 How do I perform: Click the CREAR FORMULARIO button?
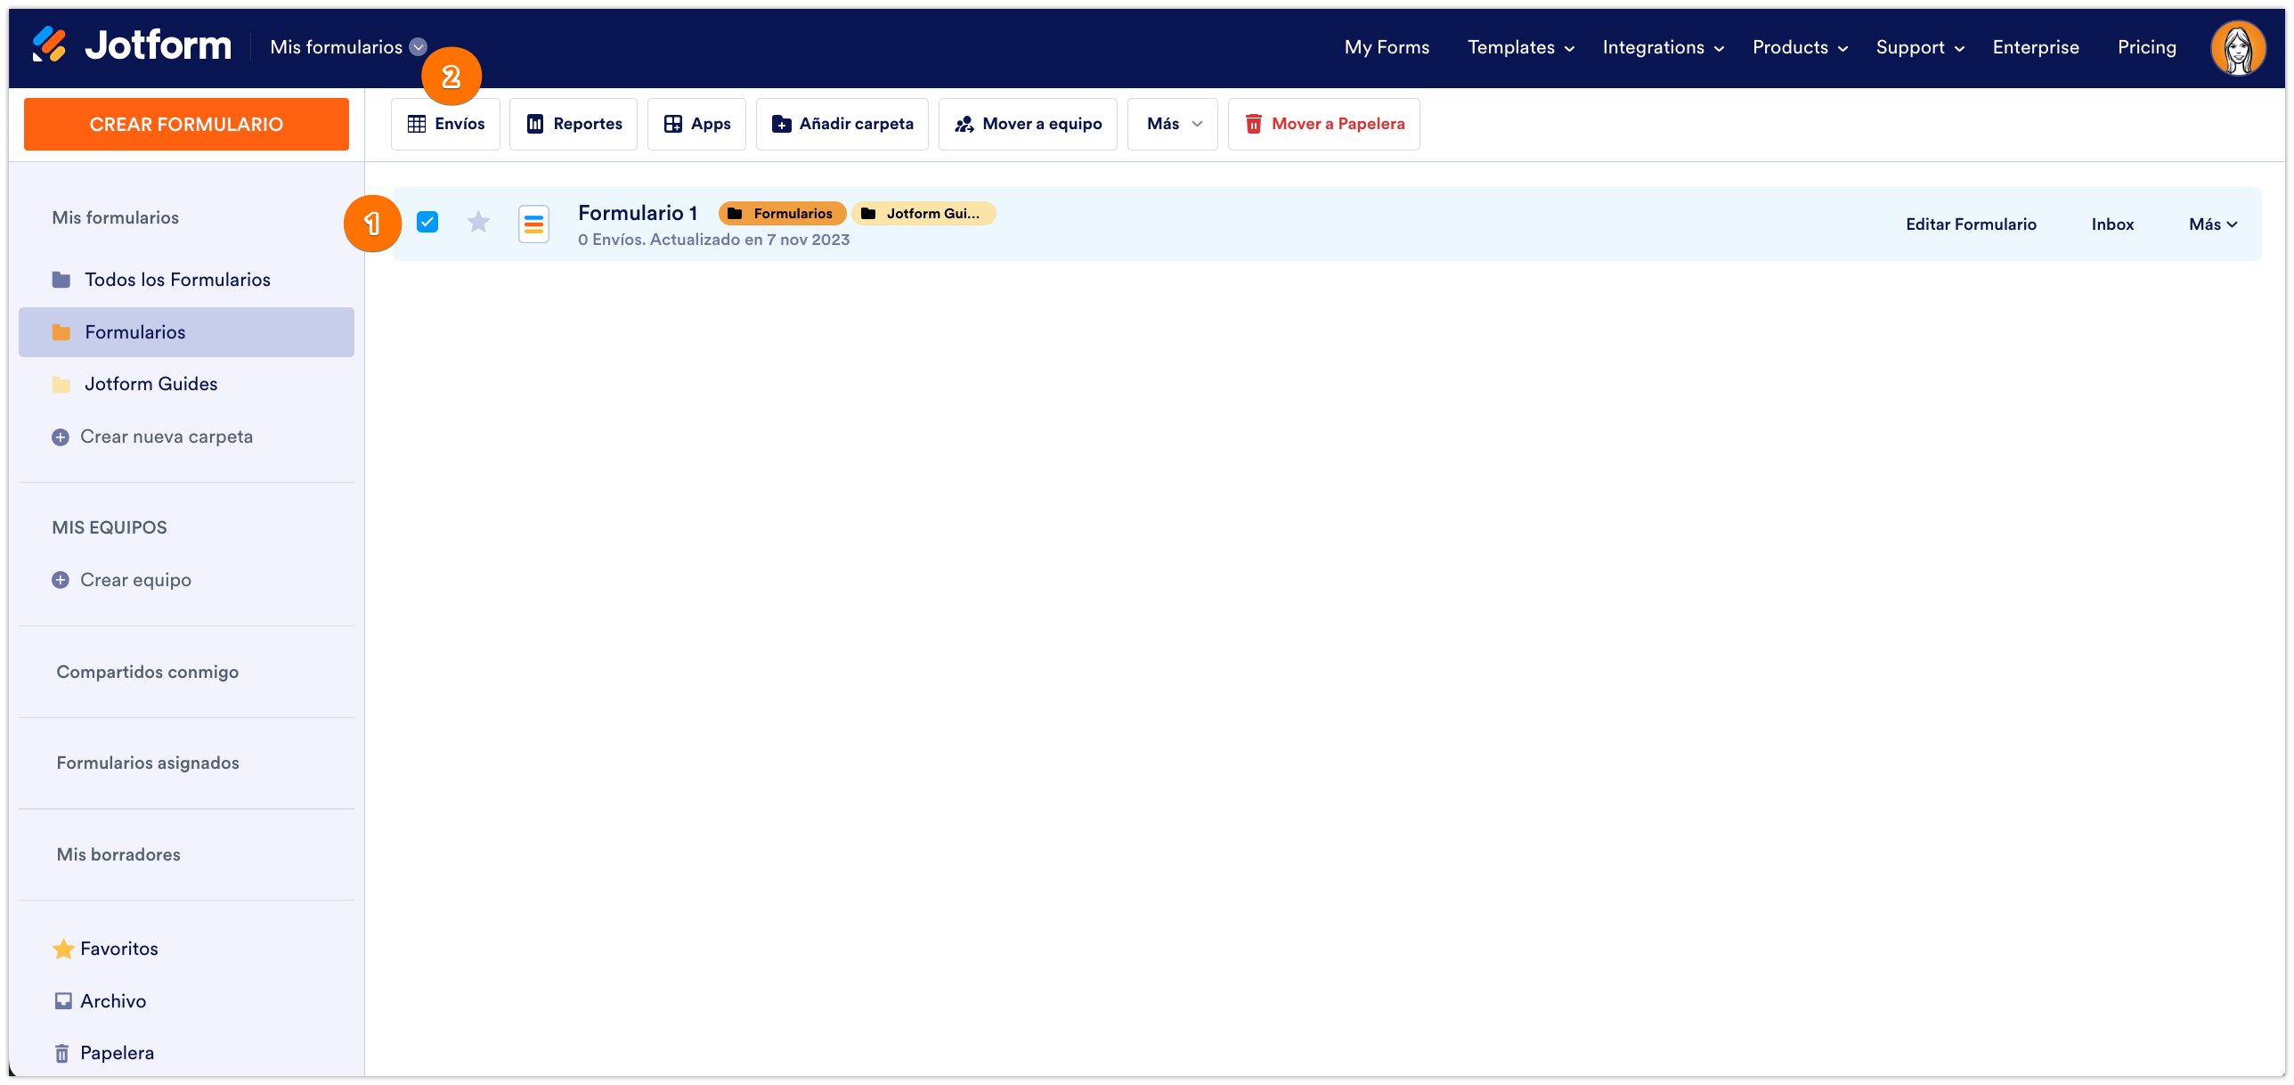(186, 125)
